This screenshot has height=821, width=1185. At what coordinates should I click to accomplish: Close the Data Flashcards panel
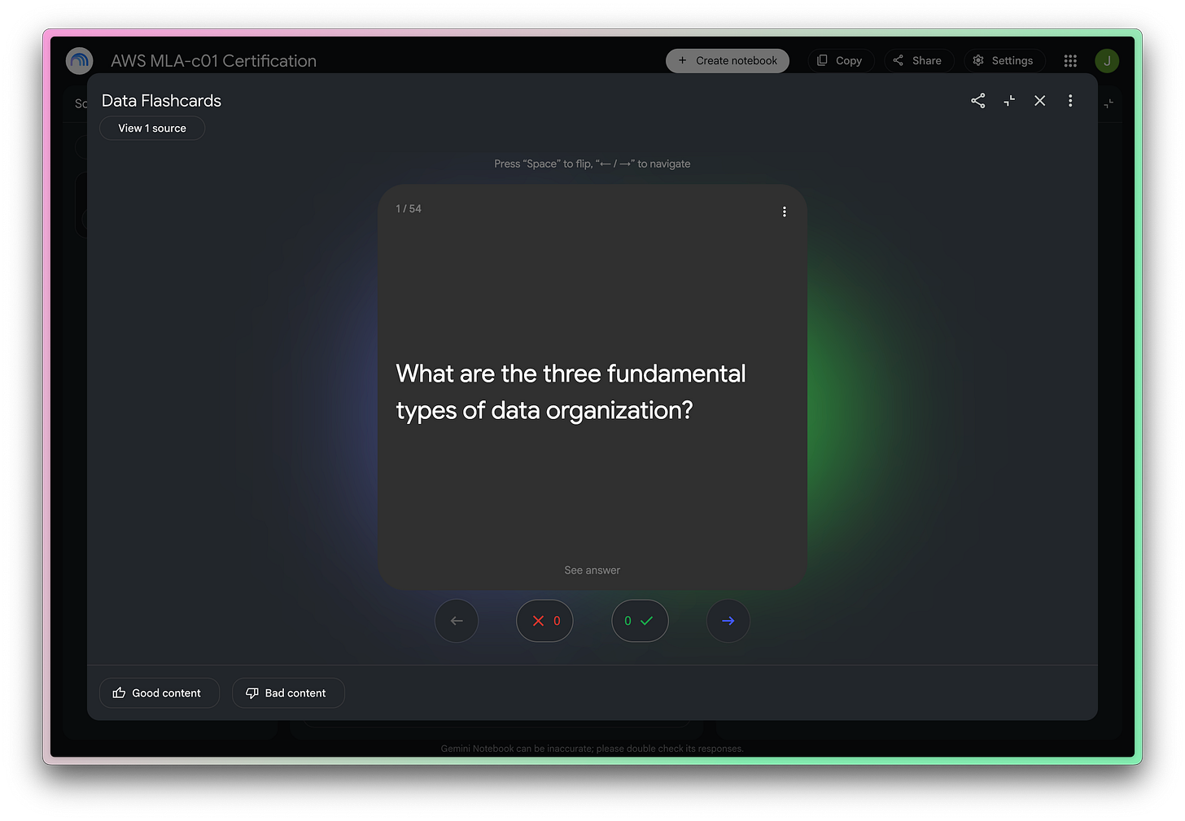pyautogui.click(x=1040, y=101)
